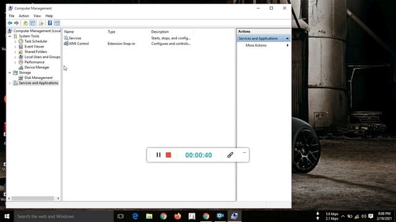
Task: Stop the recording with the red square
Action: (168, 155)
